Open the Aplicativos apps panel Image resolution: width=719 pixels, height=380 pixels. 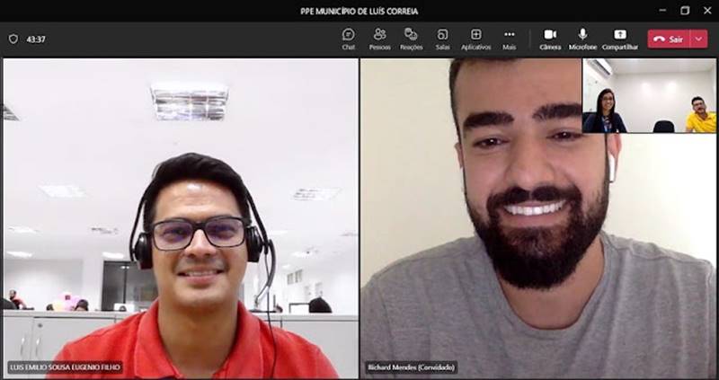475,38
